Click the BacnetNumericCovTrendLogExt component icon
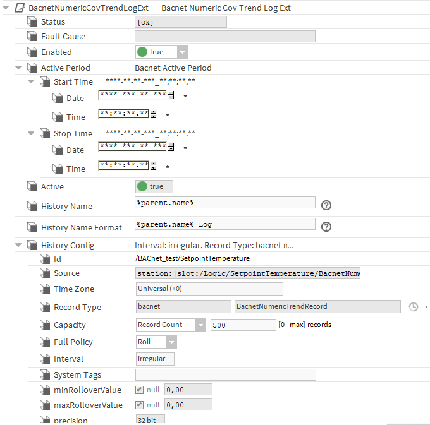Image resolution: width=430 pixels, height=425 pixels. tap(20, 8)
